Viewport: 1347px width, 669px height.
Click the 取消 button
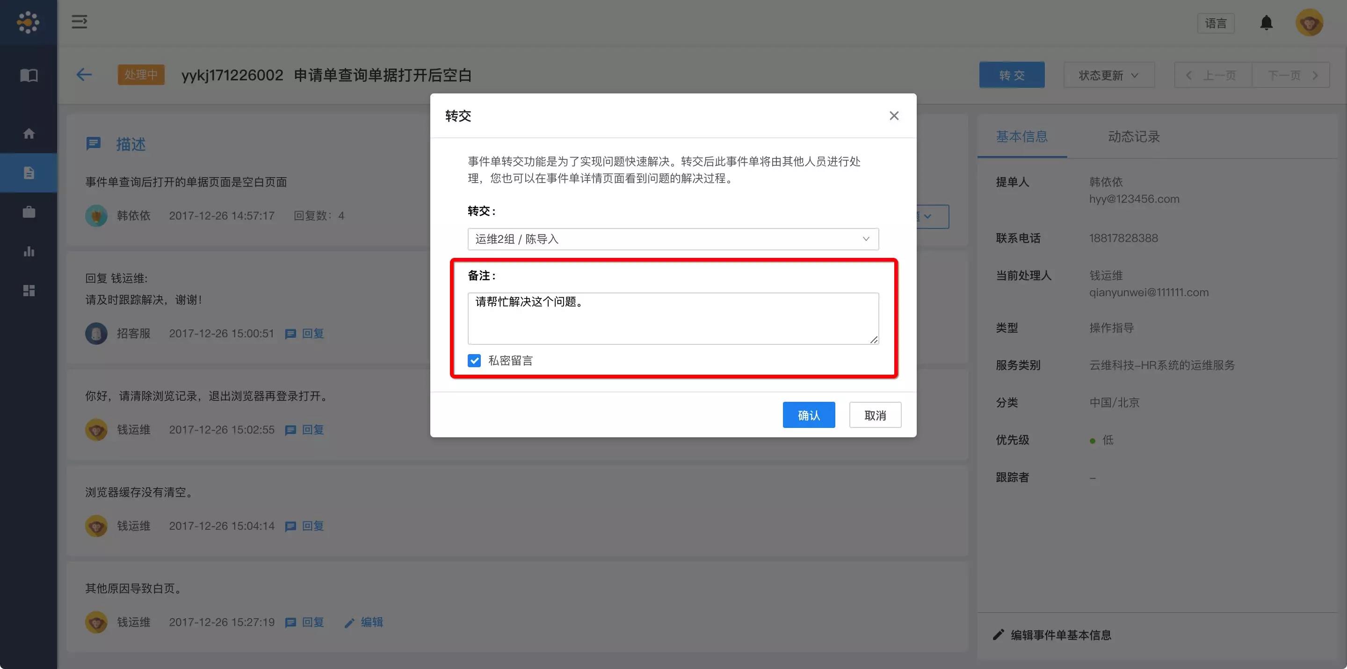(x=875, y=415)
